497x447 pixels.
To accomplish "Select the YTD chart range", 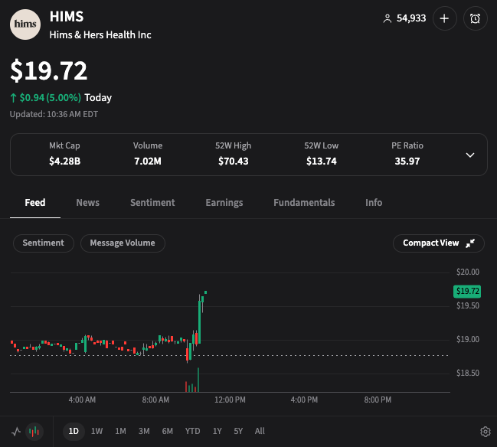I will [193, 431].
